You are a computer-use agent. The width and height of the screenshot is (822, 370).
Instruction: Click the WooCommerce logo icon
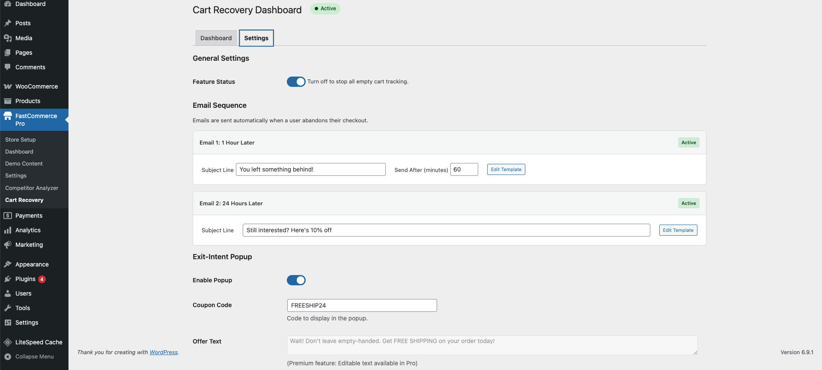pyautogui.click(x=8, y=86)
